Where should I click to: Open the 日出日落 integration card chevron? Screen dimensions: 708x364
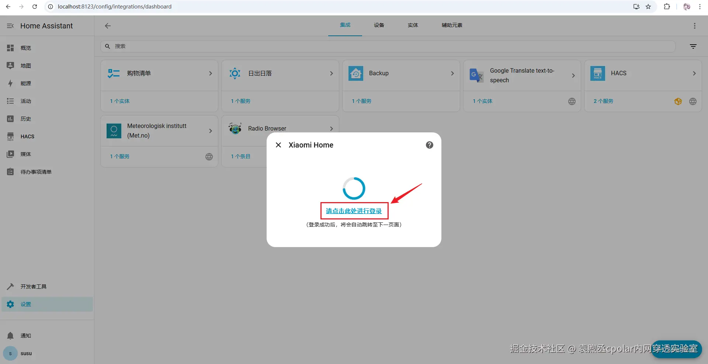(332, 73)
